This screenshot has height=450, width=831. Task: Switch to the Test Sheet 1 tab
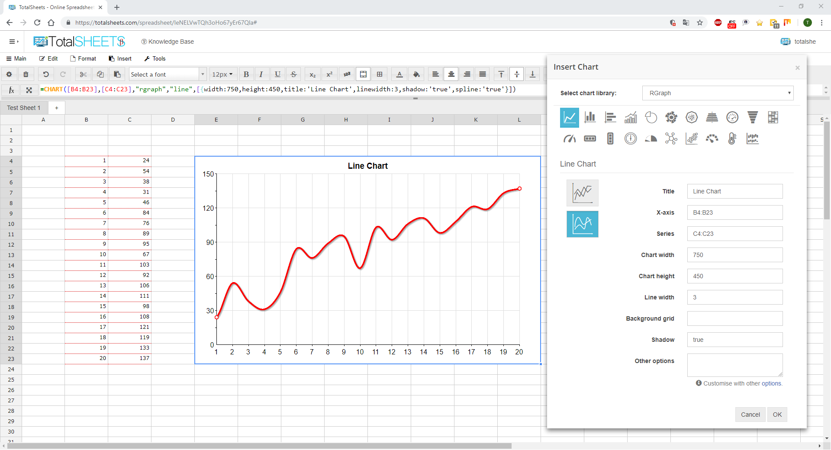[x=24, y=107]
